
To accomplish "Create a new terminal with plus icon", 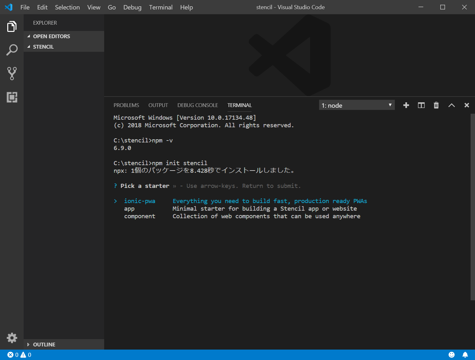I will [x=406, y=105].
